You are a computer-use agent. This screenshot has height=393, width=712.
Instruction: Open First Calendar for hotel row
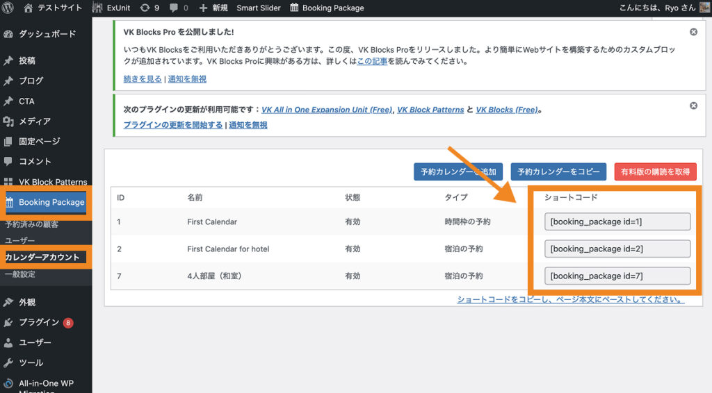click(x=228, y=249)
